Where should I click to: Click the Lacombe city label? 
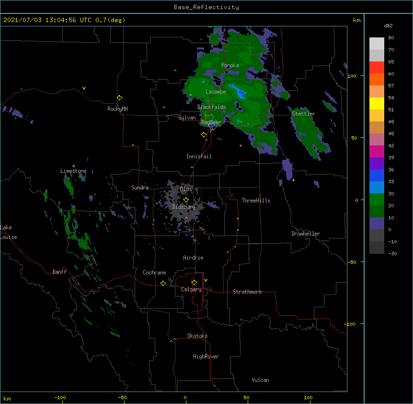tap(216, 92)
